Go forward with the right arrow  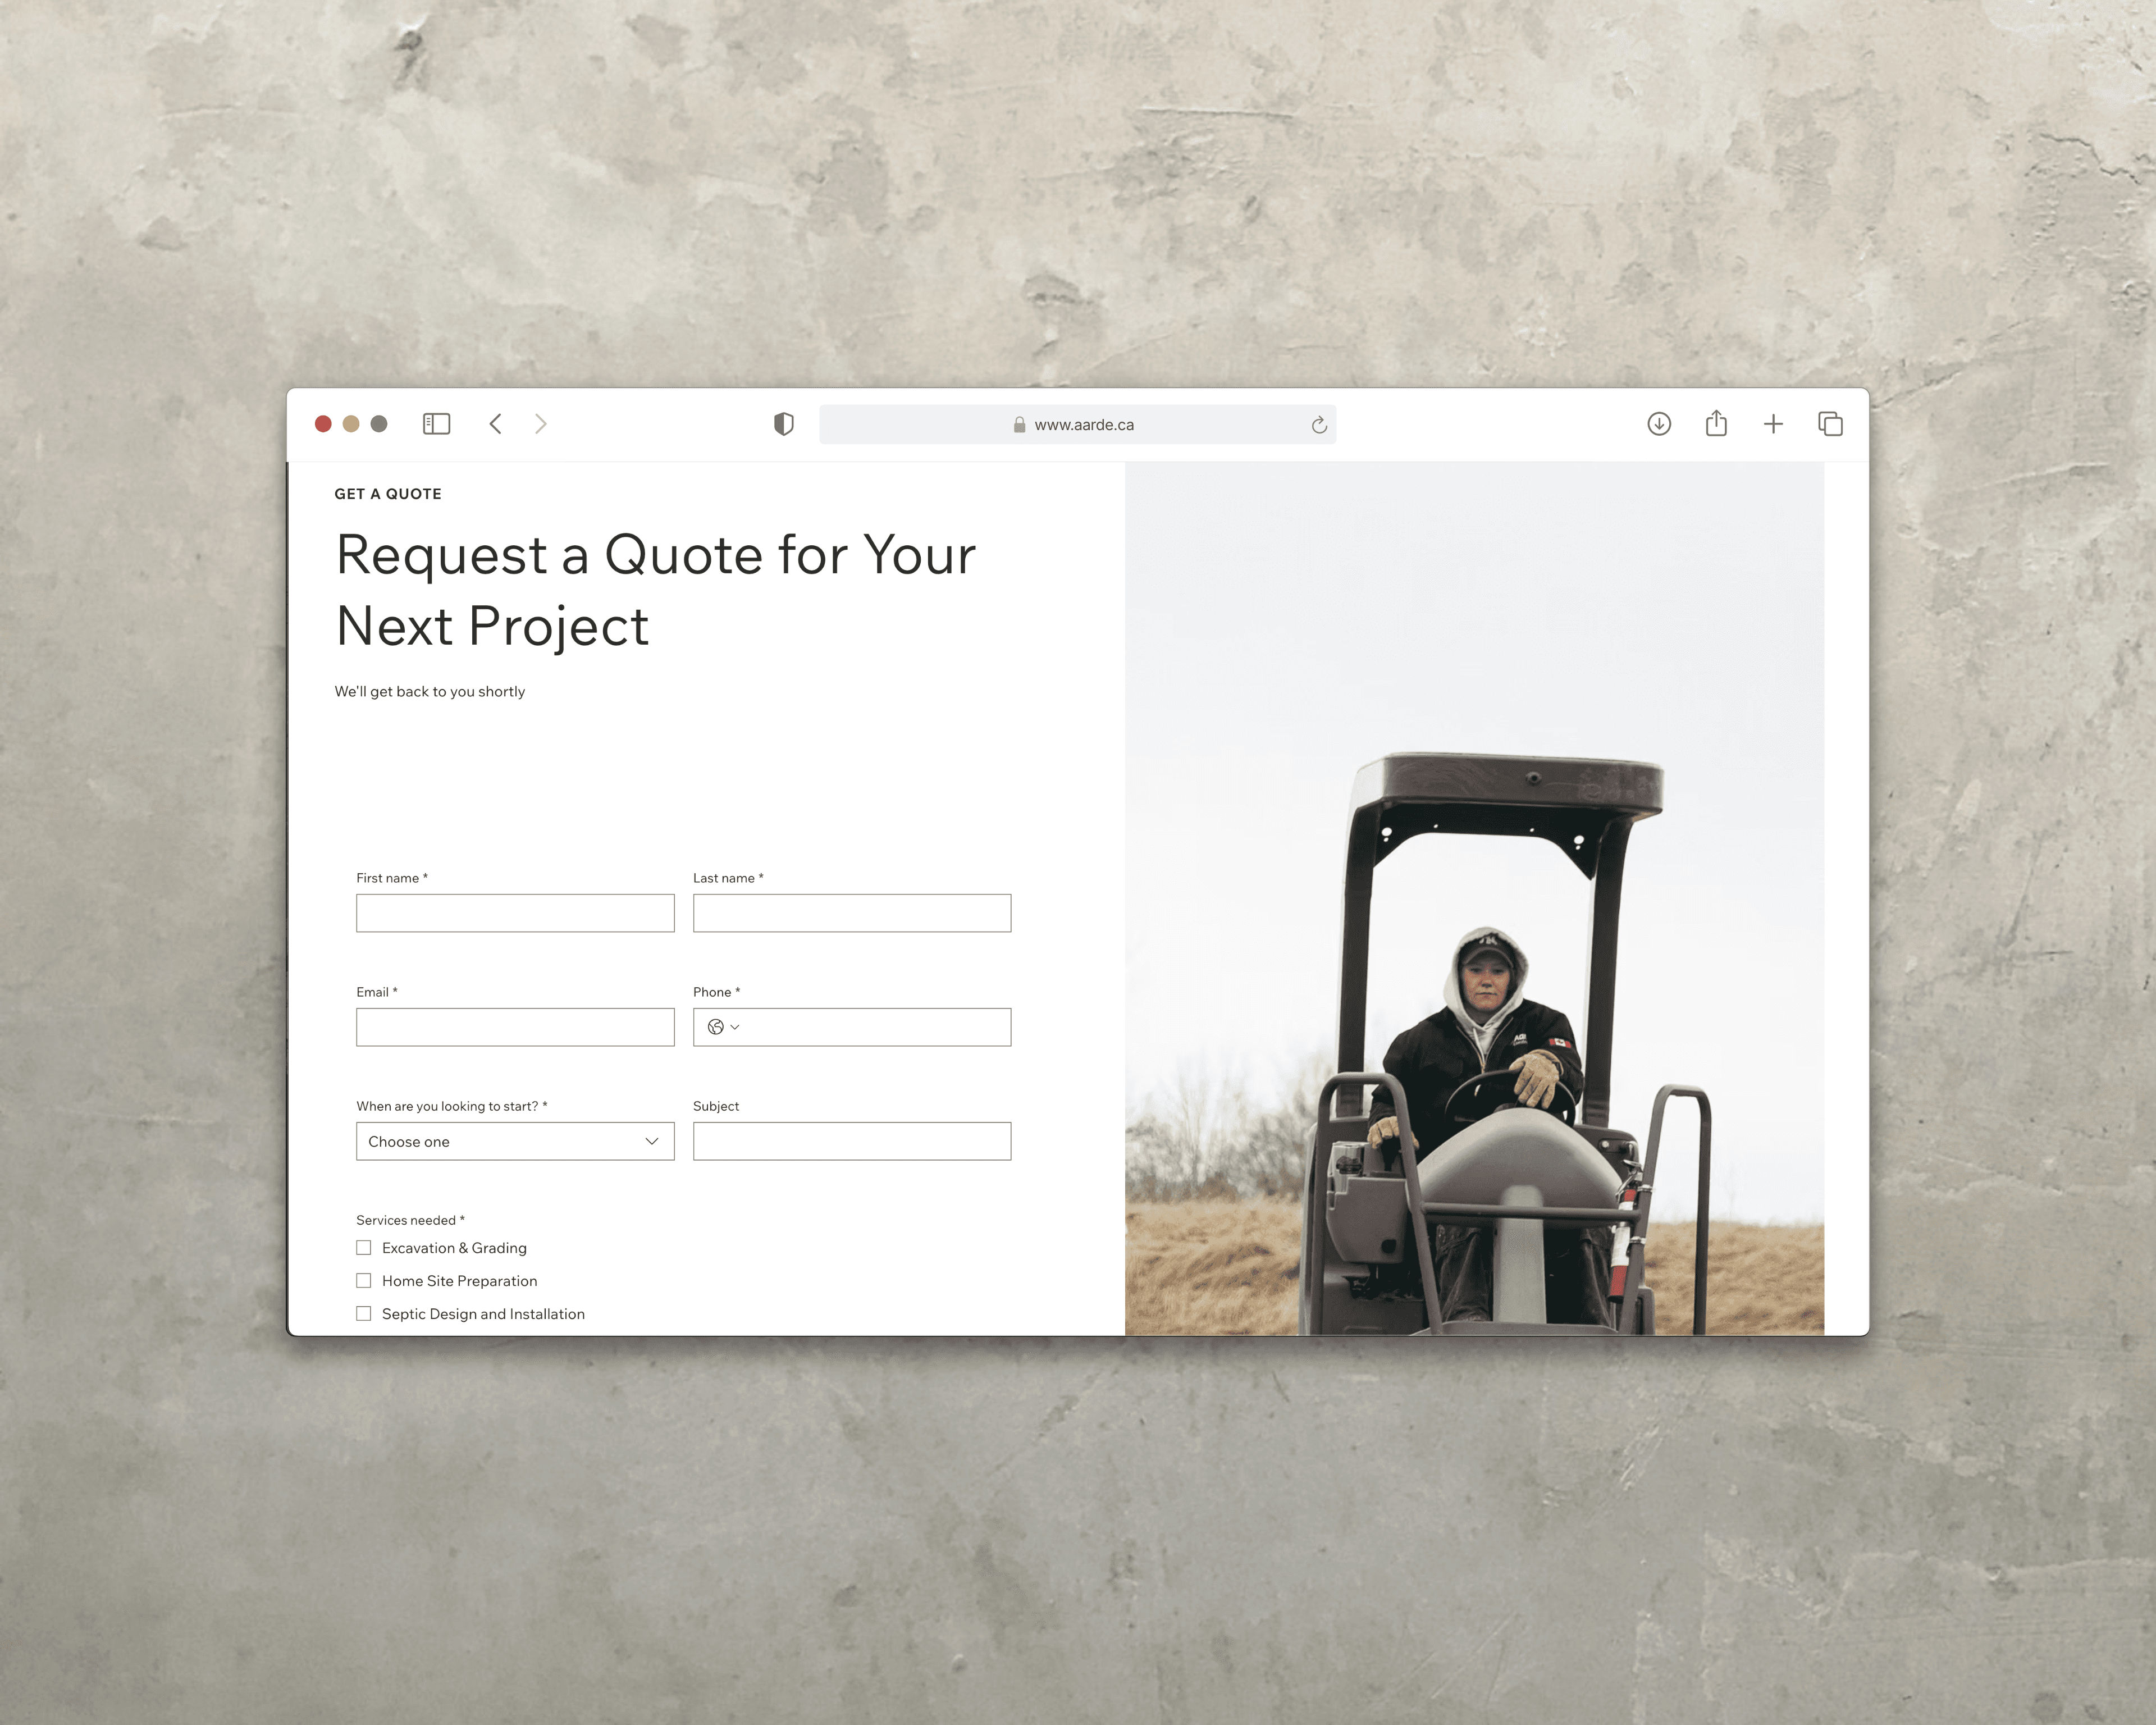click(x=541, y=424)
